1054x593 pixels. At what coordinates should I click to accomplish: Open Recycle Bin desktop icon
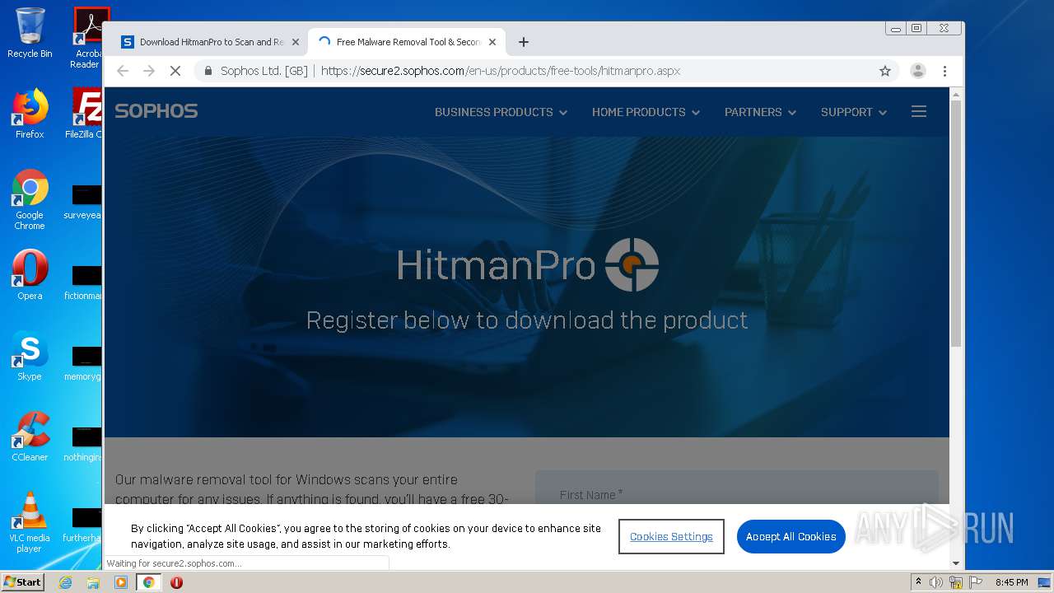click(30, 33)
